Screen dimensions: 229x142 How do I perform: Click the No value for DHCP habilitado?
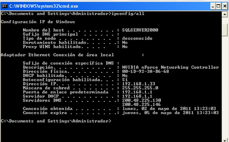click(x=125, y=75)
